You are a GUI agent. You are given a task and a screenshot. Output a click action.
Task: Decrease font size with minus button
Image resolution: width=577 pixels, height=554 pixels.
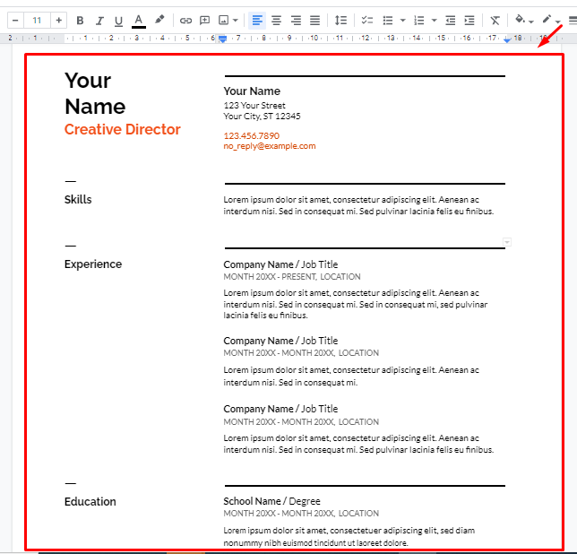pos(15,21)
